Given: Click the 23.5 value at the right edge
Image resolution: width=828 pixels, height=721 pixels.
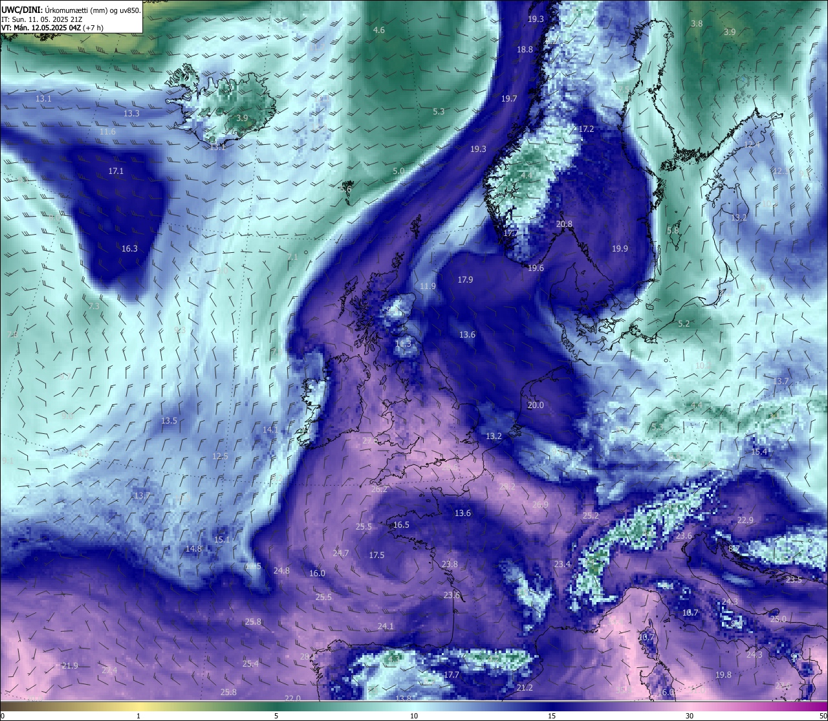Looking at the screenshot, I should coord(794,580).
